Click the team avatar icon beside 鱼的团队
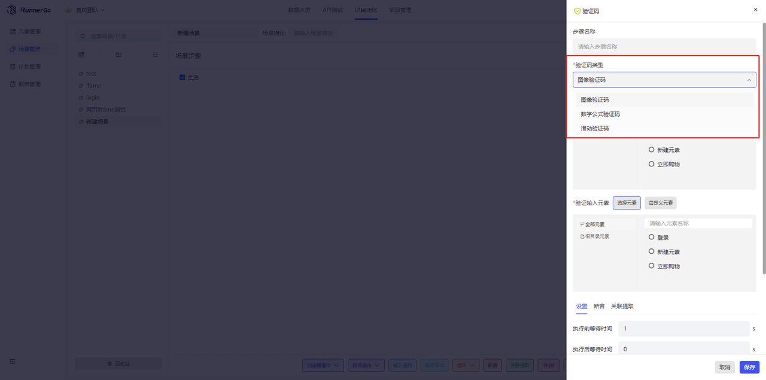The width and height of the screenshot is (766, 380). 68,10
